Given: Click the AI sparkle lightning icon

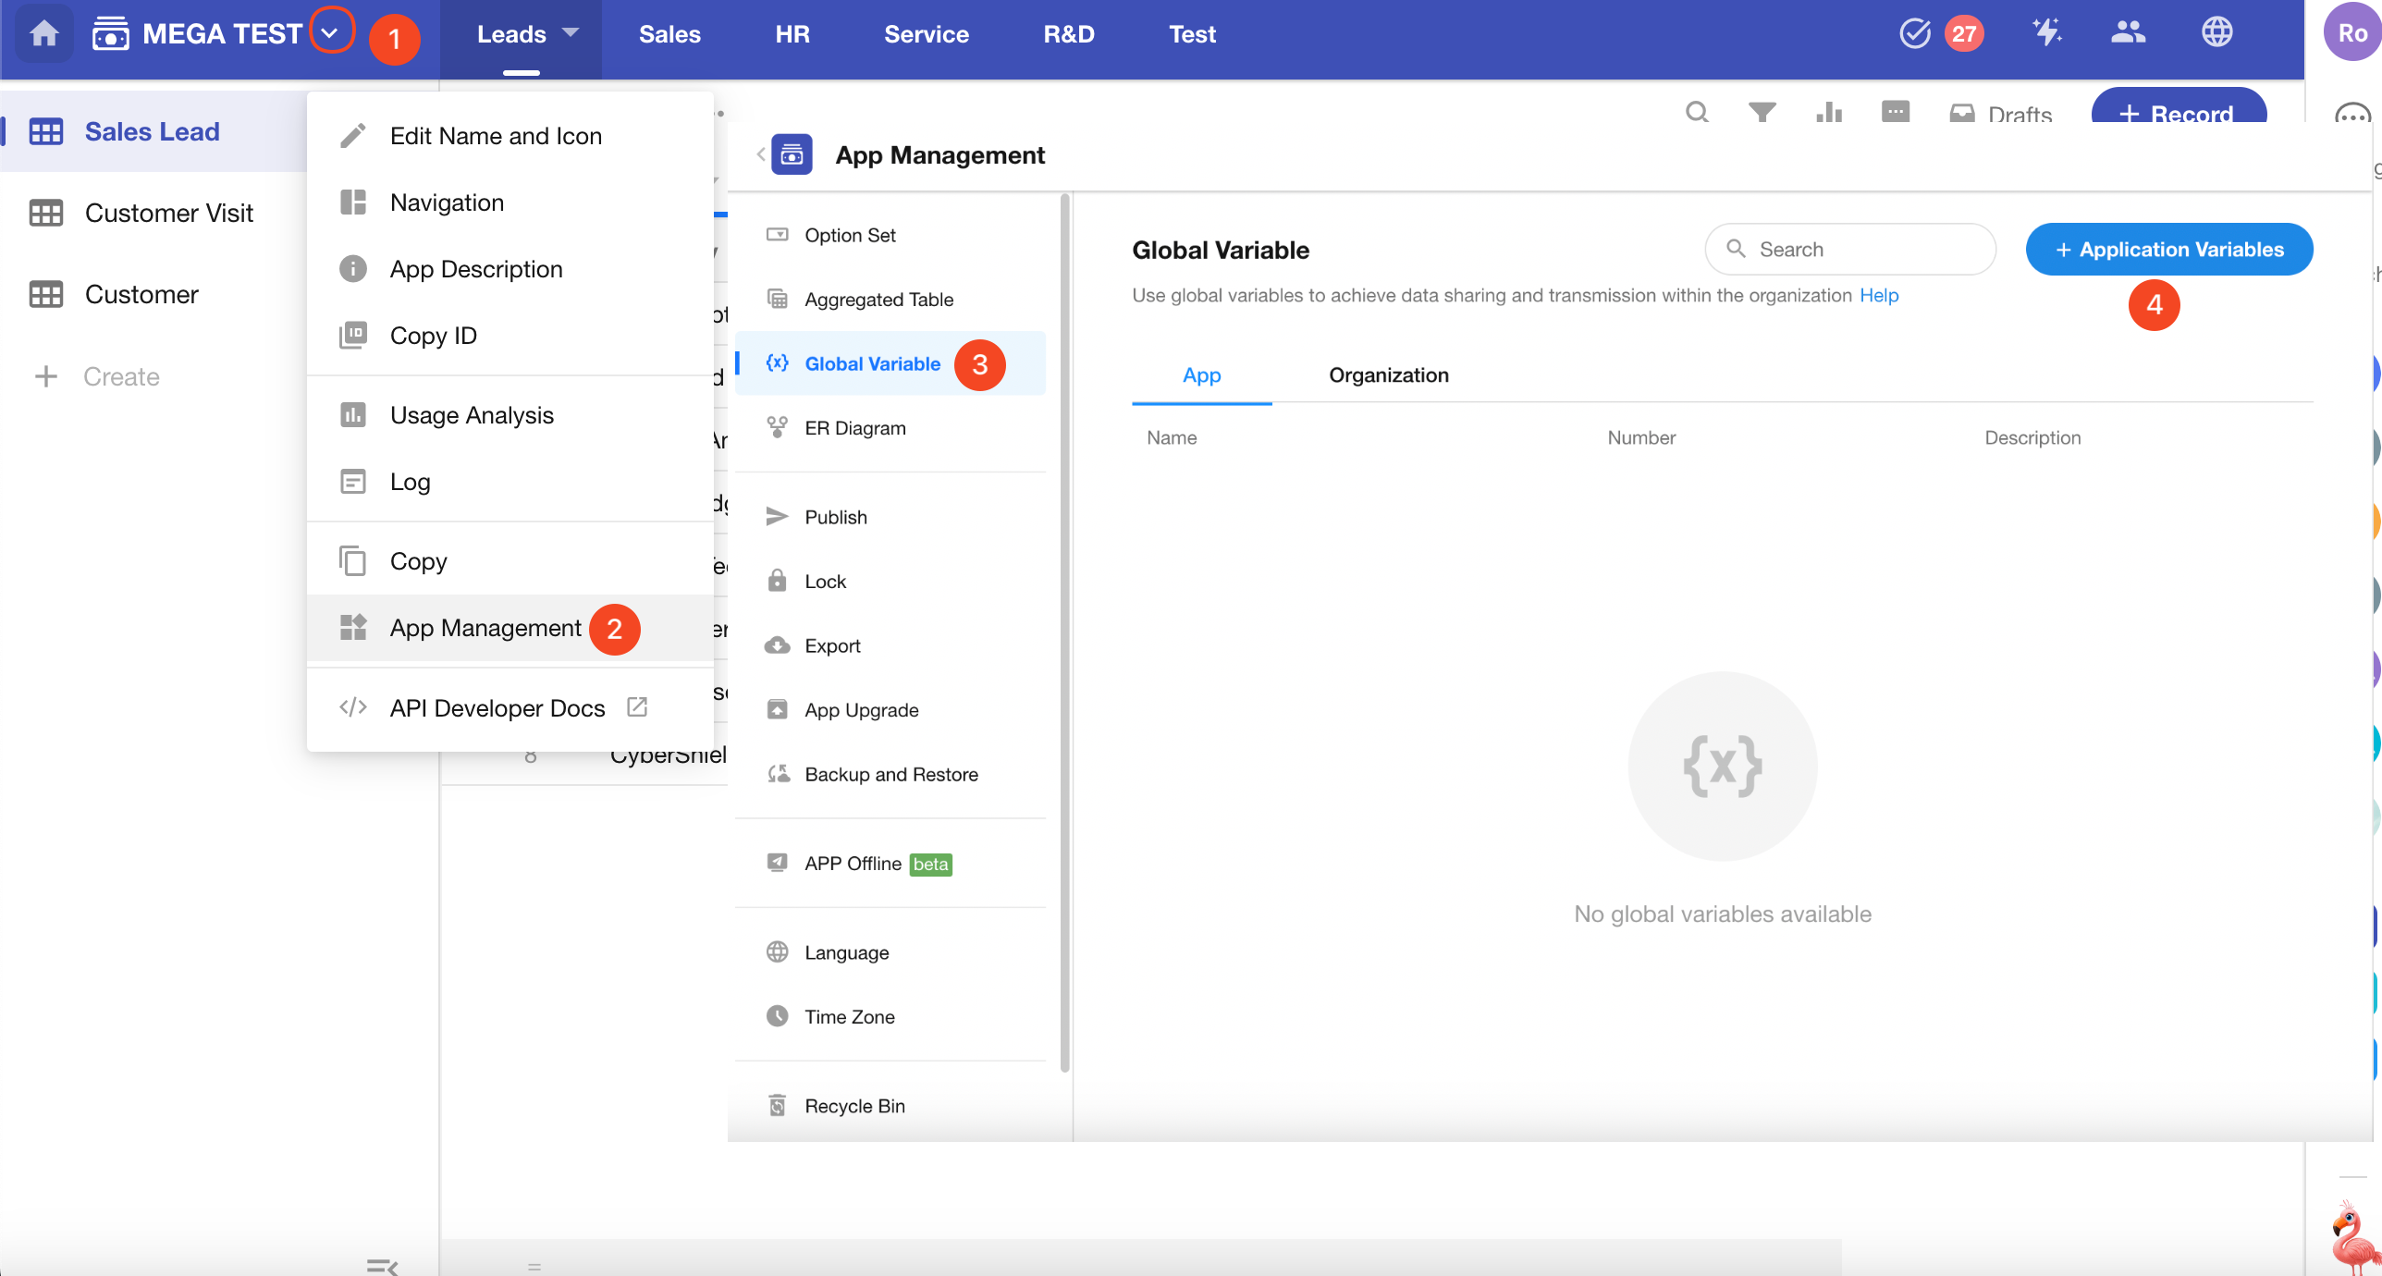Looking at the screenshot, I should 2046,33.
